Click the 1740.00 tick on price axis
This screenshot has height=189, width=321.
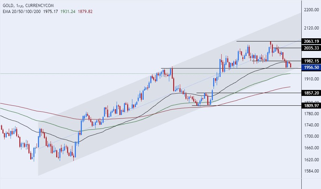(x=310, y=125)
